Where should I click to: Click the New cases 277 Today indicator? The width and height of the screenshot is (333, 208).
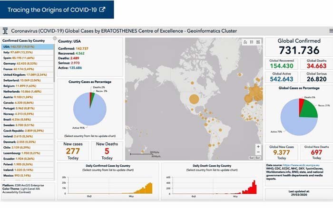click(73, 151)
